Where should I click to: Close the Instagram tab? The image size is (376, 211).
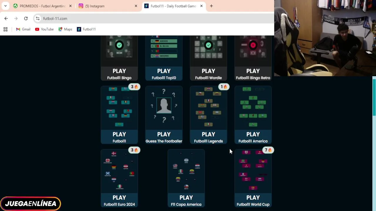(136, 6)
